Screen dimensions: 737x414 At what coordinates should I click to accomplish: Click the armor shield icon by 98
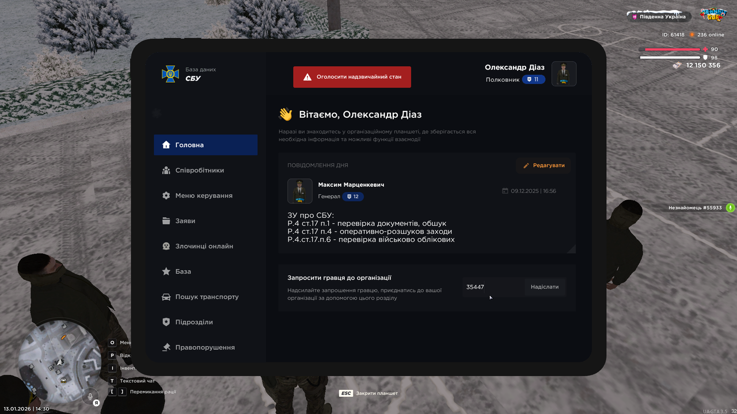[x=705, y=57]
